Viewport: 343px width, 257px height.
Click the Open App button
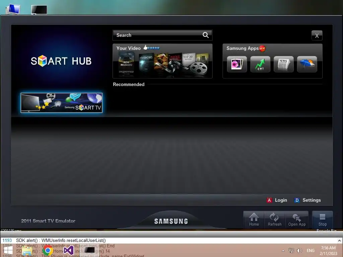tap(297, 220)
